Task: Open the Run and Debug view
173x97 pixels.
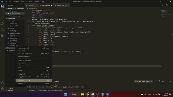Action: [x=3, y=23]
